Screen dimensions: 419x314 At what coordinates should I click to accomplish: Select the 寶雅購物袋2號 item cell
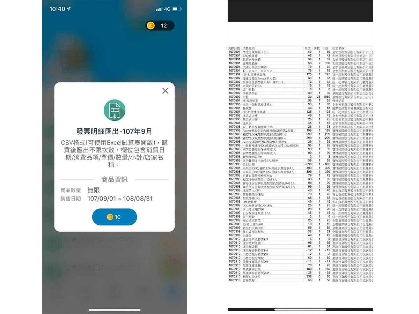253,157
